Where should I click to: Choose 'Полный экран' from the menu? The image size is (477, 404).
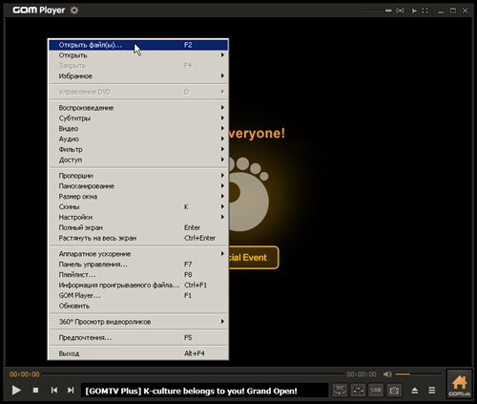point(138,227)
